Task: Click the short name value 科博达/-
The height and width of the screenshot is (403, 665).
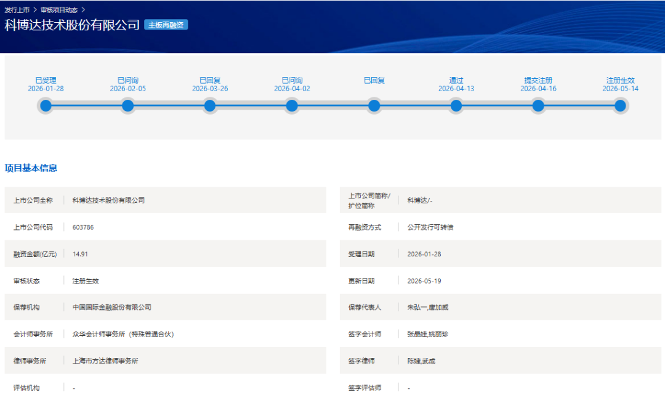Action: click(420, 200)
